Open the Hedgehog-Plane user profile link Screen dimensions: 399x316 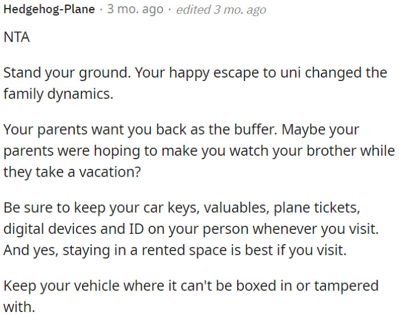coord(49,10)
